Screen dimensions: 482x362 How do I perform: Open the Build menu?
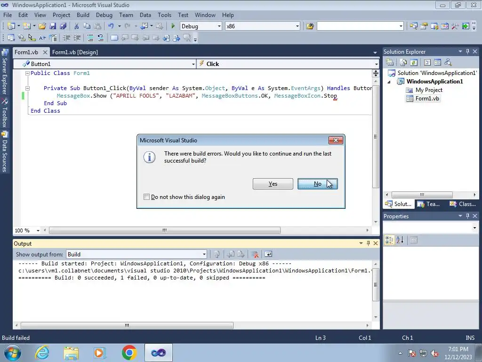pos(83,15)
